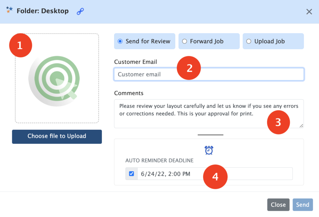Click the Close button
319x217 pixels.
[x=278, y=205]
